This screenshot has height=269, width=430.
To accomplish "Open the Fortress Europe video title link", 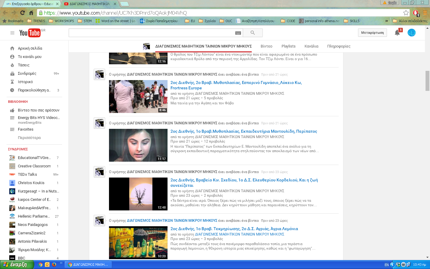I will pos(236,85).
